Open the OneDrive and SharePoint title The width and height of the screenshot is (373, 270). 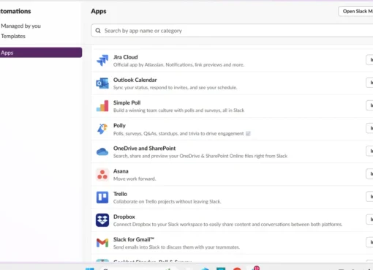point(145,149)
